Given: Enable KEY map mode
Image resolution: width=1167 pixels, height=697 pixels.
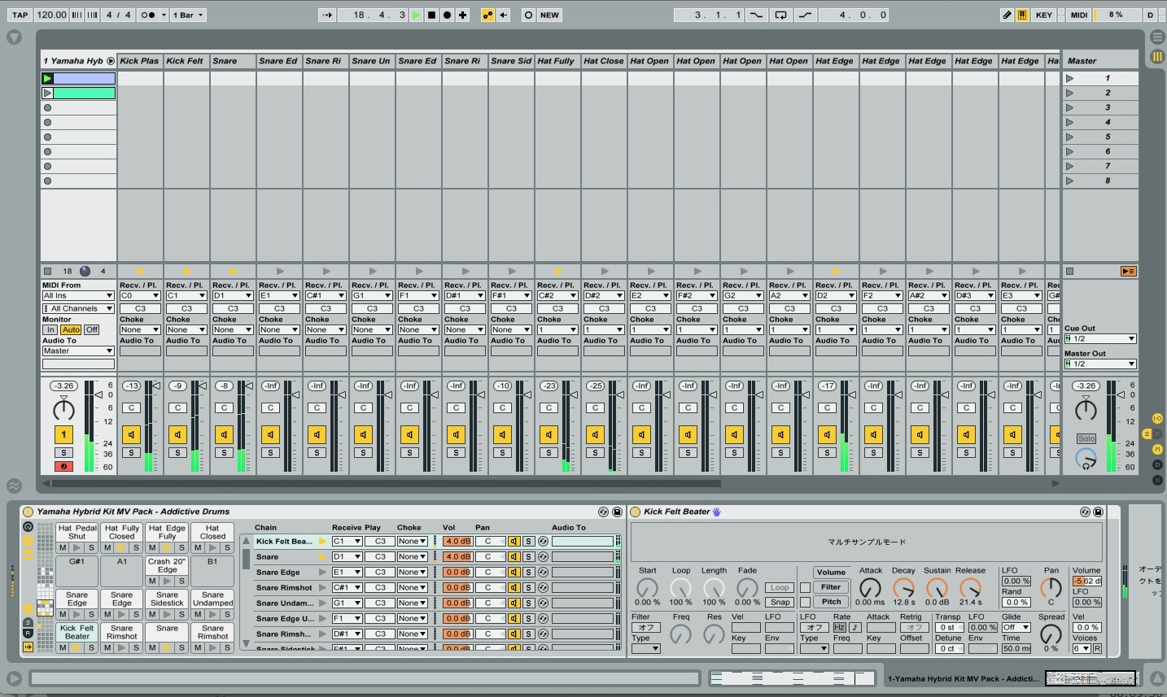Looking at the screenshot, I should [1044, 15].
